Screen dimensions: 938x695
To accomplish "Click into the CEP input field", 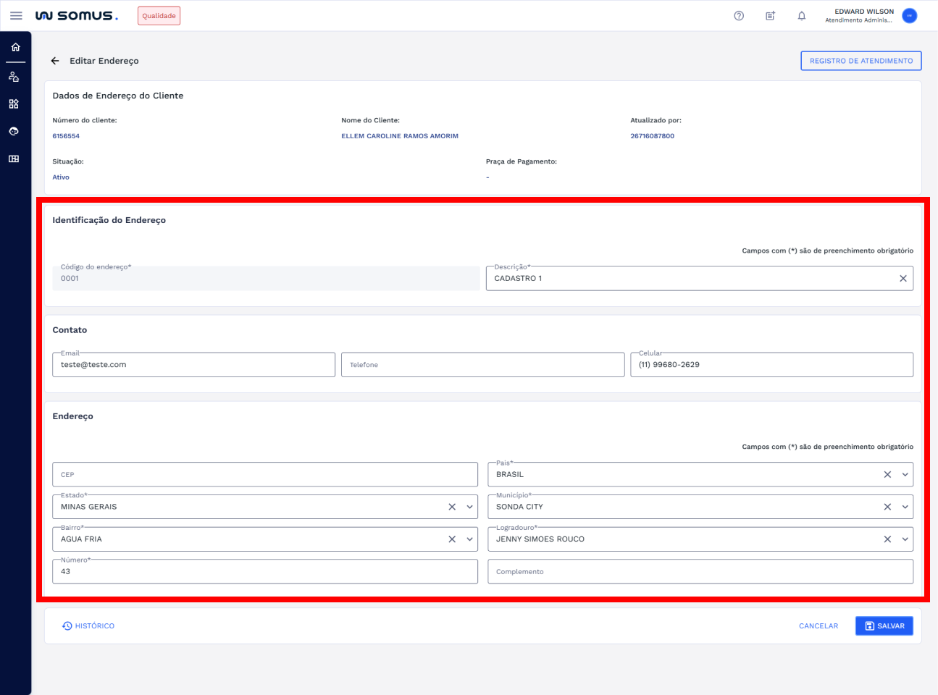I will (x=264, y=475).
